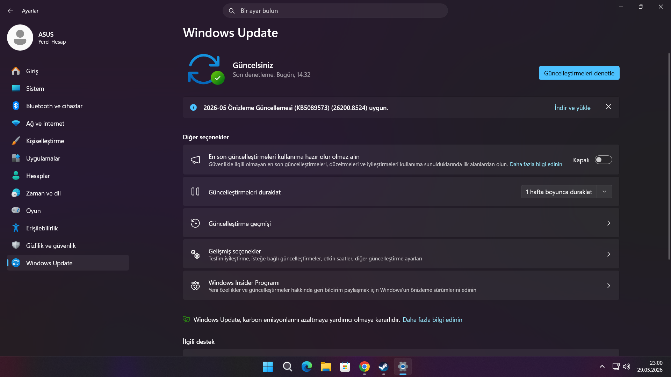Screen dimensions: 671x377
Task: Click Son denetleme: Bugün, 14:32 text
Action: [272, 75]
